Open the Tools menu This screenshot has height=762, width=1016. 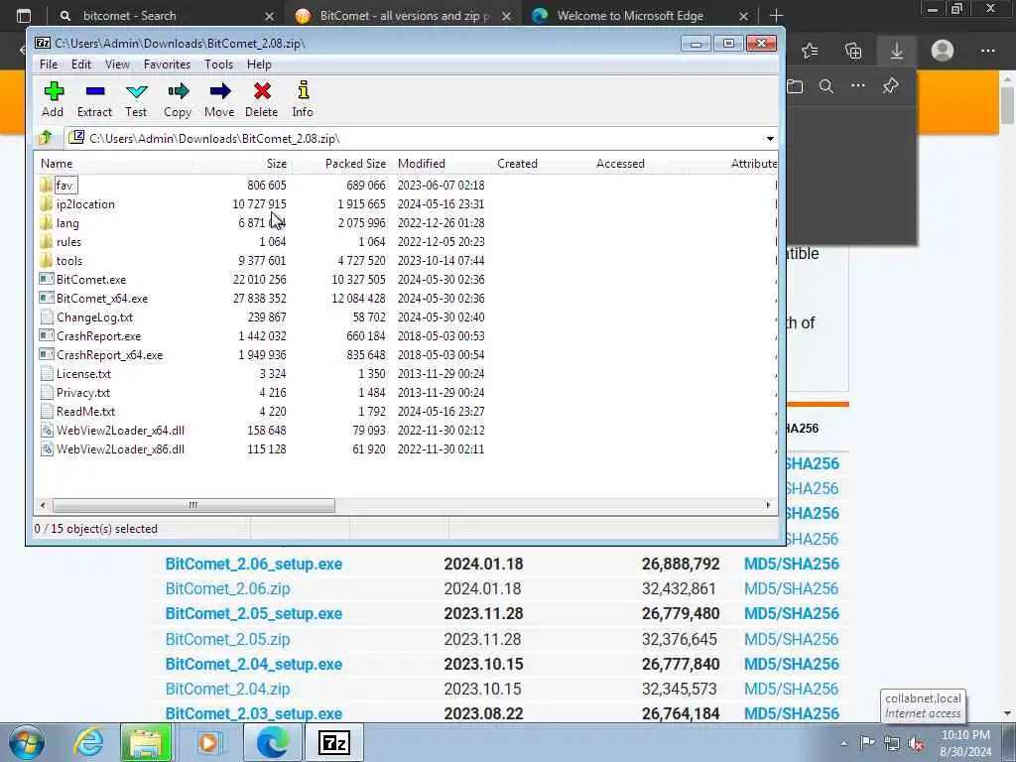pyautogui.click(x=218, y=64)
